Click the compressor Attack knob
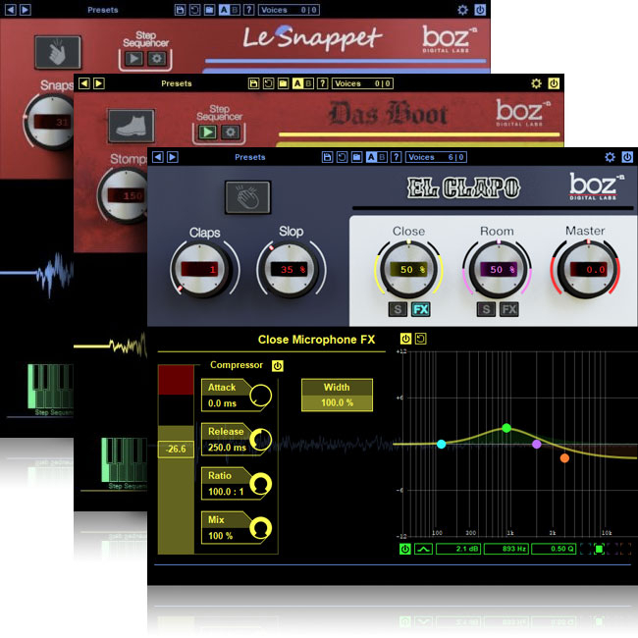638x638 pixels. (260, 396)
